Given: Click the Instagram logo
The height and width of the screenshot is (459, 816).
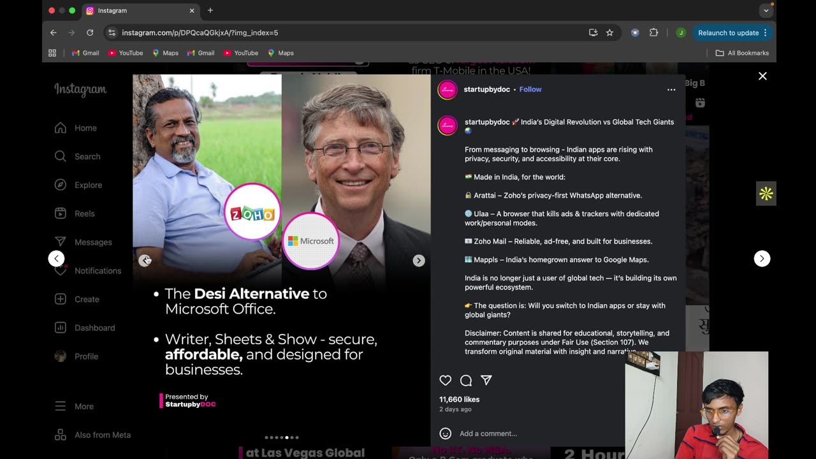Looking at the screenshot, I should [80, 89].
